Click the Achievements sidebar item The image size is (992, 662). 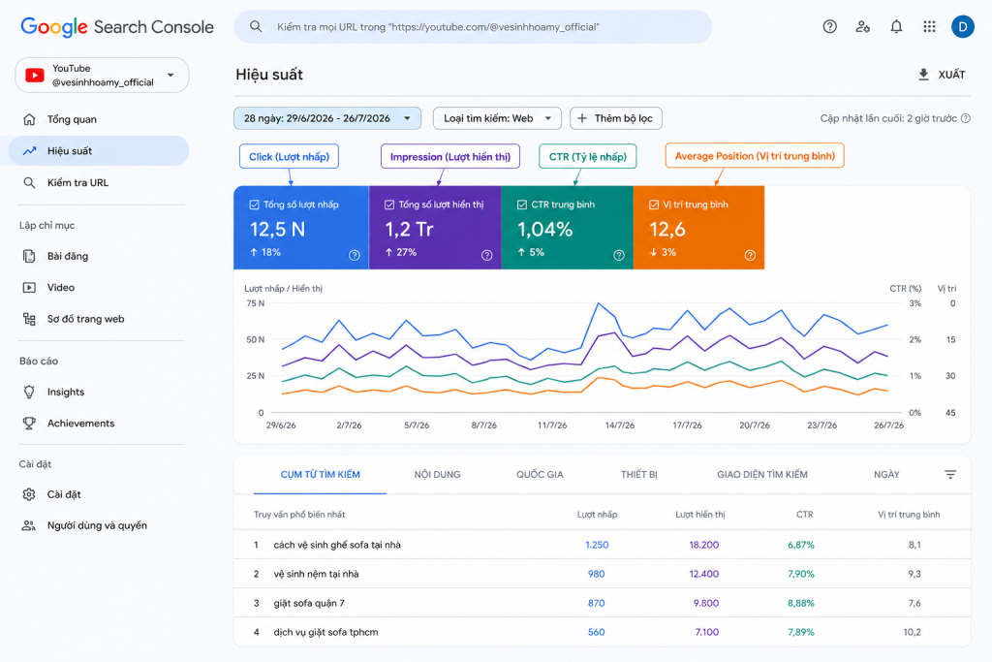pyautogui.click(x=100, y=423)
